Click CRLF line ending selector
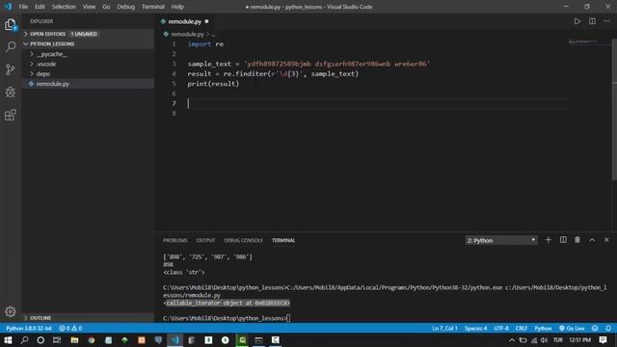Screen dimensions: 617x347 click(522, 328)
